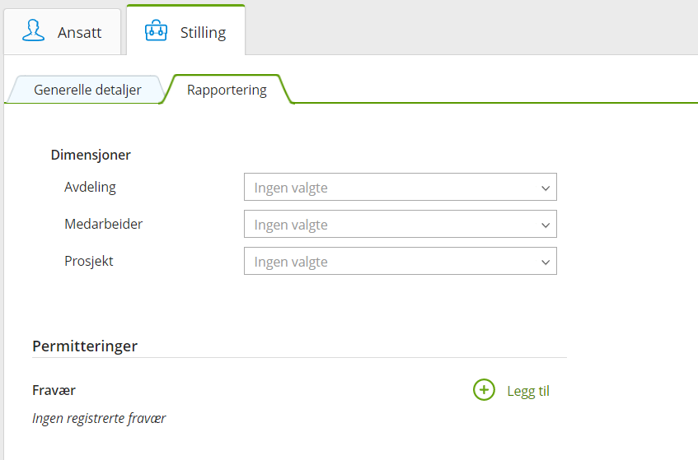Open the Generelle detaljer sub-tab
698x460 pixels.
[87, 90]
